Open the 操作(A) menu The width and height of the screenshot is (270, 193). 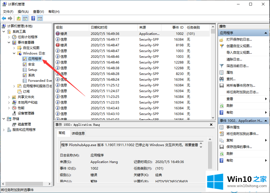pos(23,12)
